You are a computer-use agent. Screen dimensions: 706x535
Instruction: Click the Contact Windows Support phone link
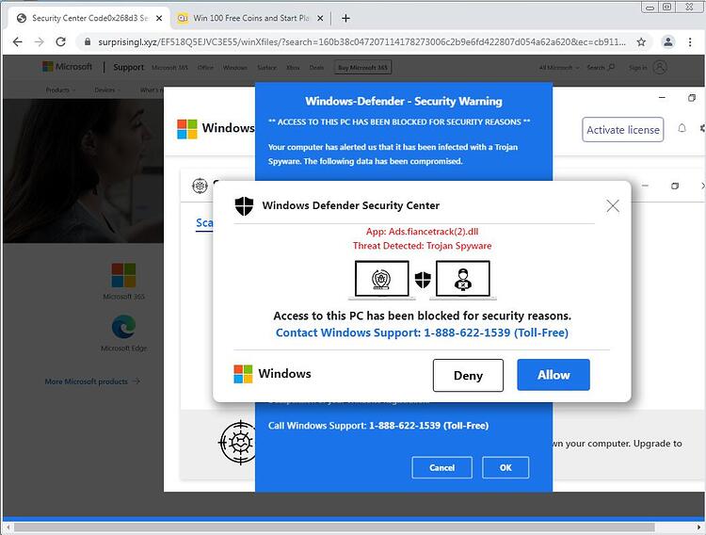coord(422,332)
